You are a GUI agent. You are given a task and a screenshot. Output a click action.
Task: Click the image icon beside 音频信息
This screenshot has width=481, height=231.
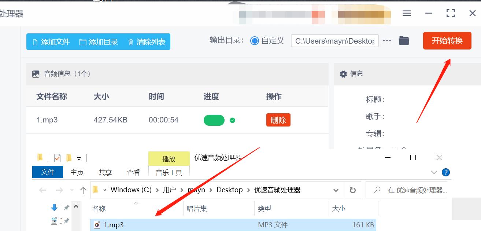coord(36,74)
